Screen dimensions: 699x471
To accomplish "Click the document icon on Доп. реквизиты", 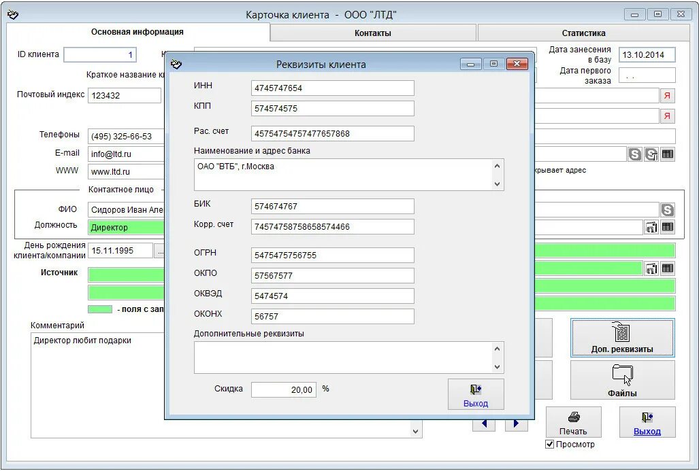I will [x=621, y=332].
